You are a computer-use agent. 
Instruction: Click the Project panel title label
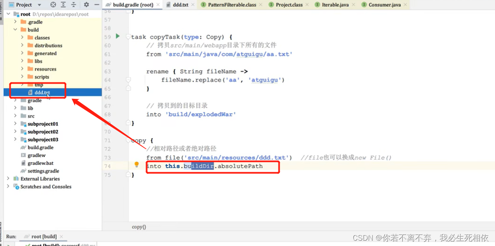(x=24, y=5)
